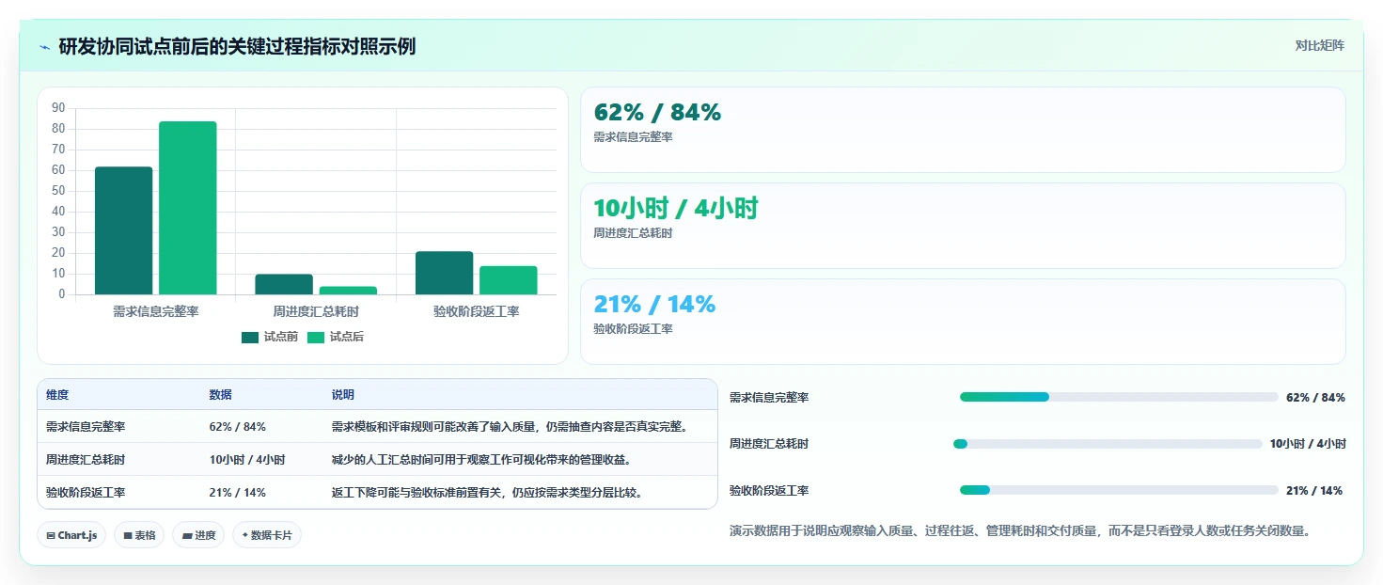Click the 10小时 / 4小时 table cell
Viewport: 1383px width, 585px height.
tap(247, 460)
